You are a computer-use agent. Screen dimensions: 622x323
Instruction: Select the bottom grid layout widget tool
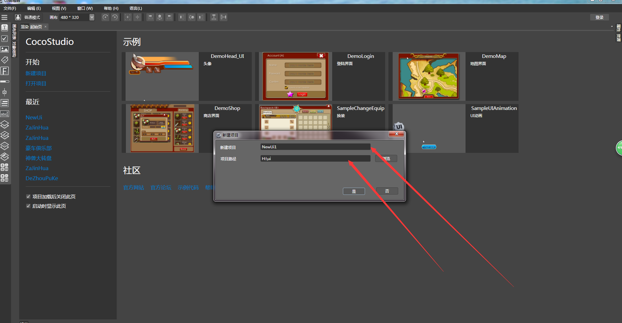[5, 178]
